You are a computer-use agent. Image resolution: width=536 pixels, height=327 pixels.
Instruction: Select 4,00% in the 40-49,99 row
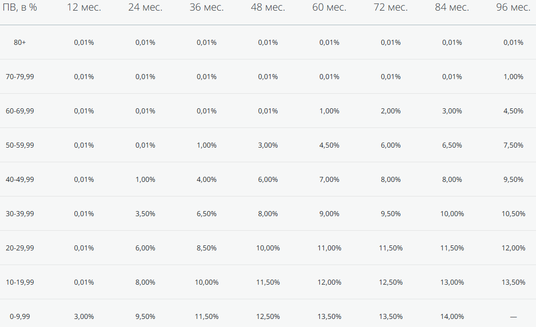[x=207, y=179]
